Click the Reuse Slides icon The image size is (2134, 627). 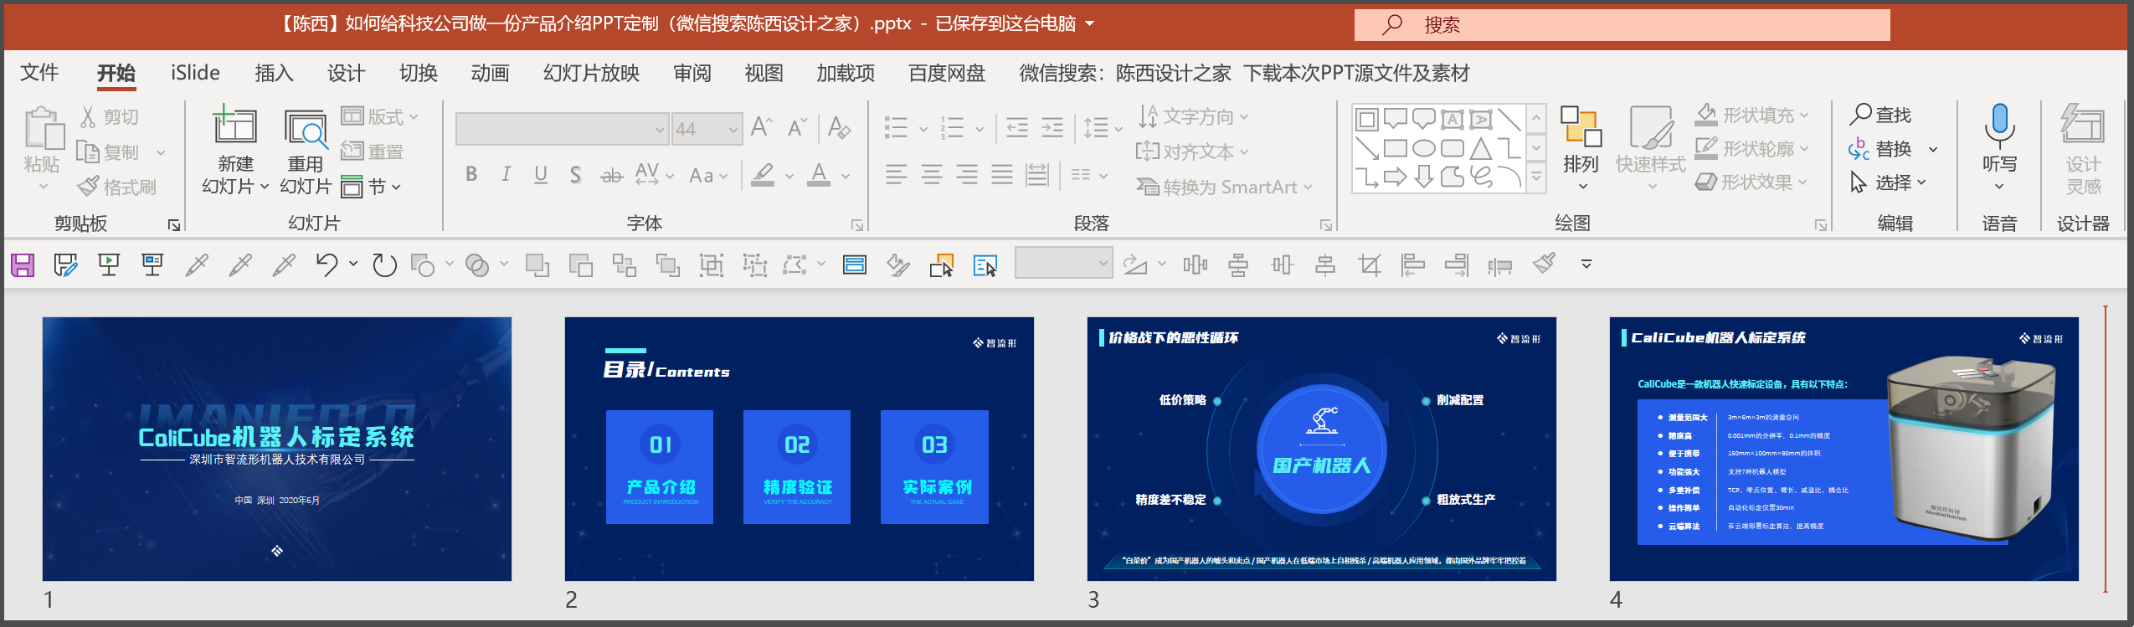[306, 128]
